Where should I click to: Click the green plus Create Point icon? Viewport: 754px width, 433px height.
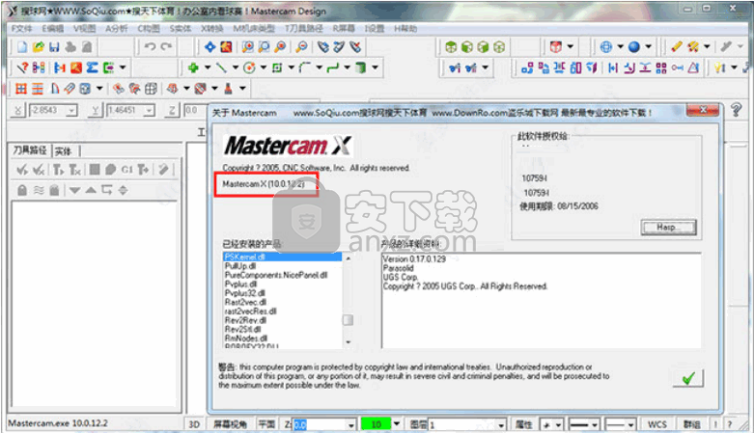[193, 68]
